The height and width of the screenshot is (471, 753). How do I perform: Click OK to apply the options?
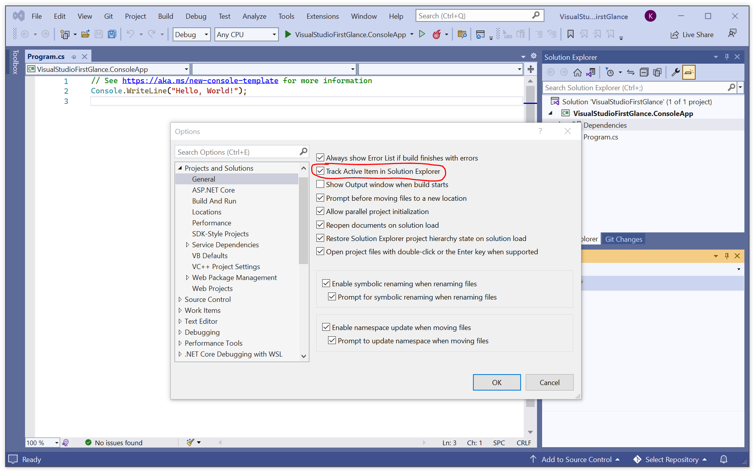pos(496,382)
